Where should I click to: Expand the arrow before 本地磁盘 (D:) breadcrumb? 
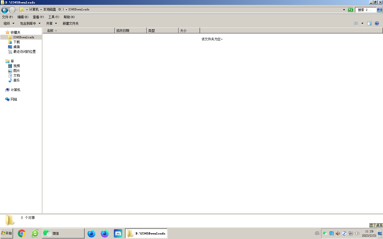coord(41,10)
